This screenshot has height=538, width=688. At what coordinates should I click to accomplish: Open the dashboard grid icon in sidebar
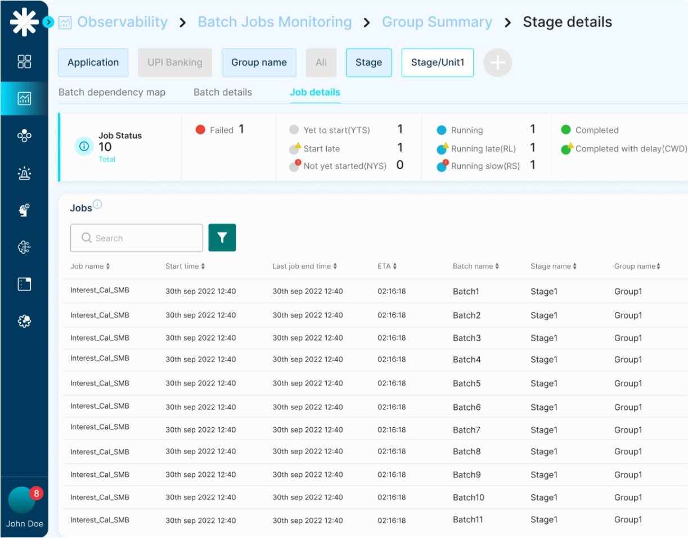click(24, 61)
